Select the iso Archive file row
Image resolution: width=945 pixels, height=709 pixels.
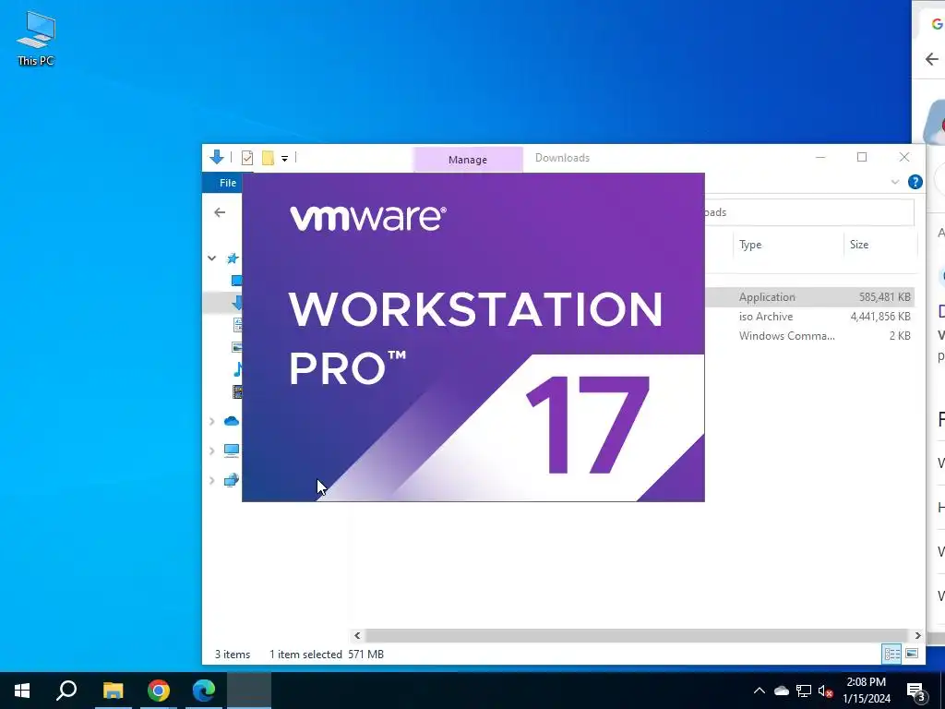(809, 317)
